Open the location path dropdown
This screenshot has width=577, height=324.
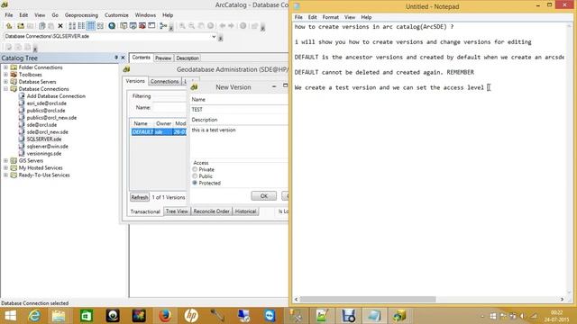[214, 36]
